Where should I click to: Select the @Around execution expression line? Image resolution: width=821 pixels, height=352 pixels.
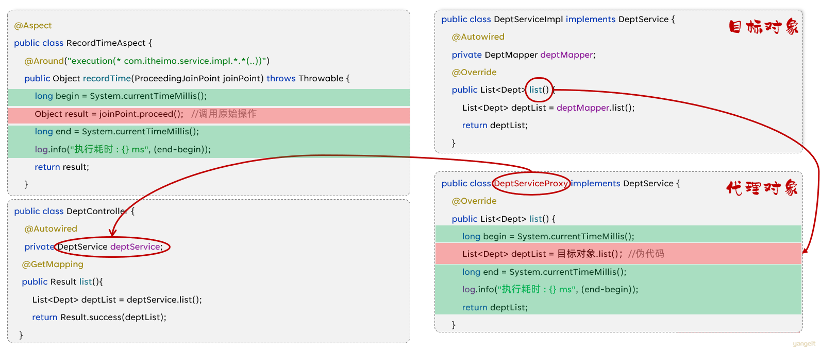point(147,61)
